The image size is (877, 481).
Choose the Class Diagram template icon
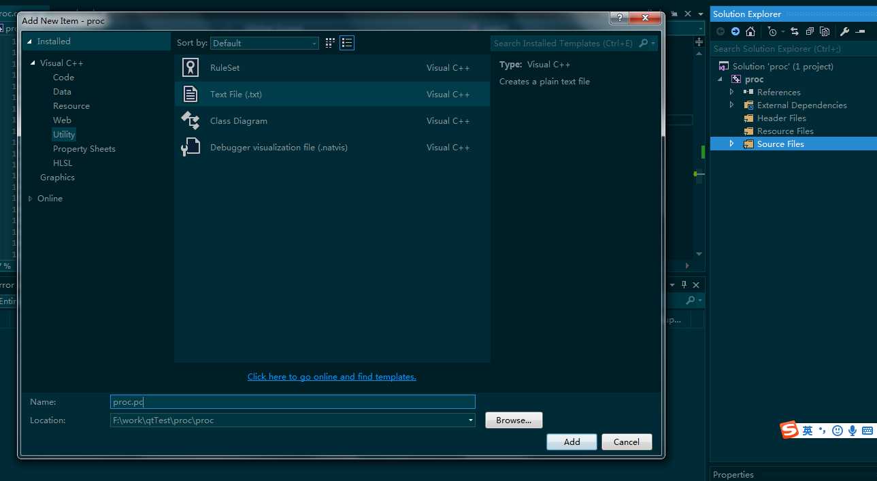(191, 120)
